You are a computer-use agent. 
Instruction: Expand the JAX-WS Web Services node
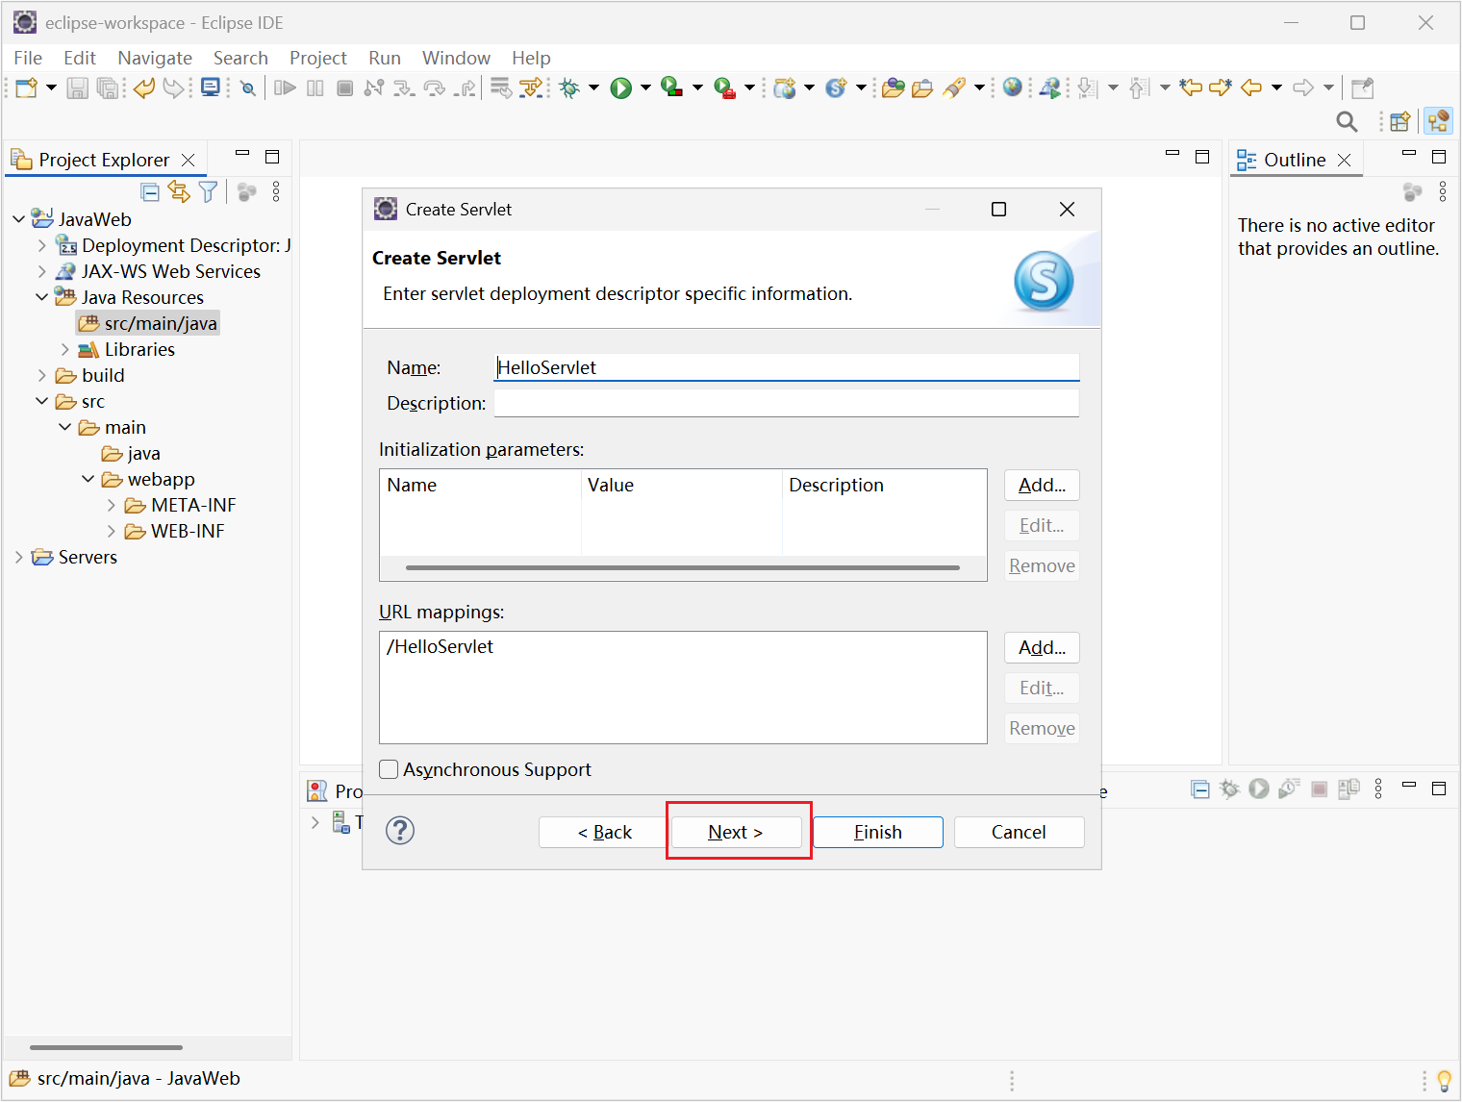[x=41, y=271]
